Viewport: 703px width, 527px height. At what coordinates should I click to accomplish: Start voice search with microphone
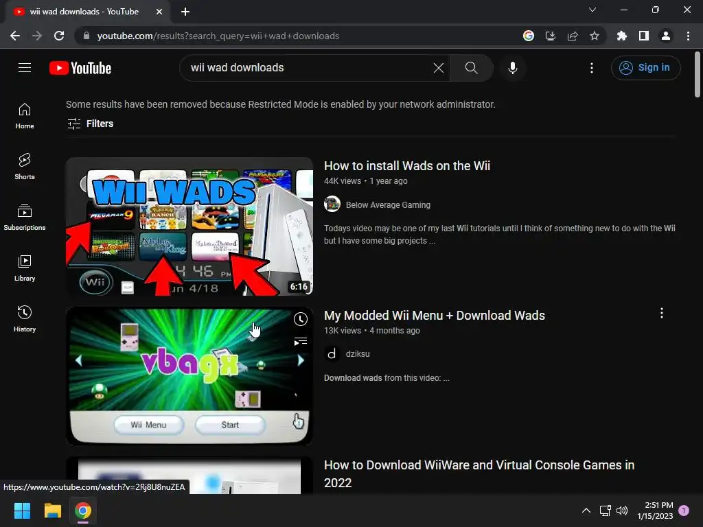click(512, 68)
